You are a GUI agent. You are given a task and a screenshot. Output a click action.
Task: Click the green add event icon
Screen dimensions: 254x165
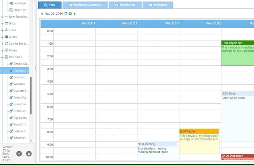pos(70,14)
